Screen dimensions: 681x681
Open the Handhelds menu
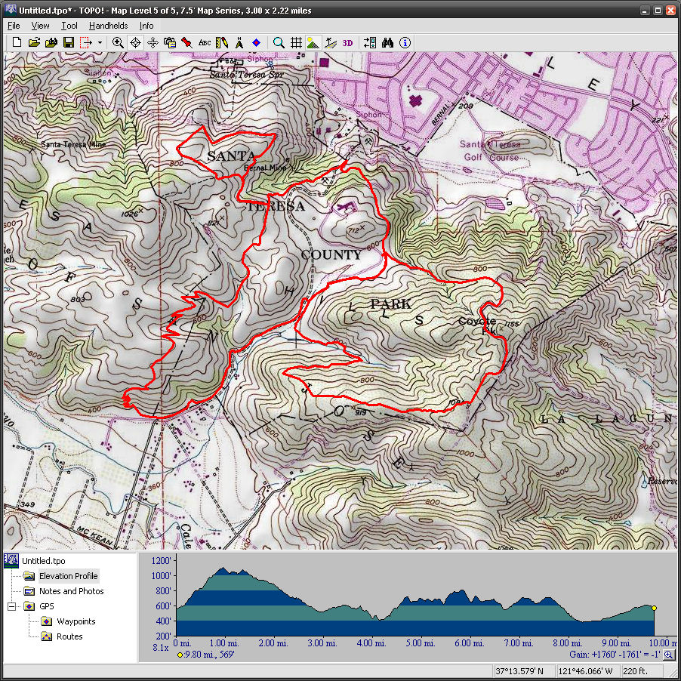click(x=108, y=26)
